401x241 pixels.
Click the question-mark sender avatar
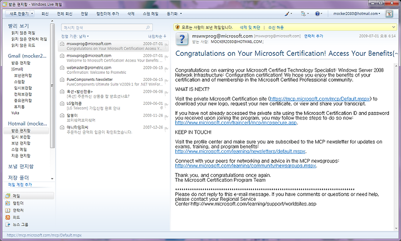point(182,39)
